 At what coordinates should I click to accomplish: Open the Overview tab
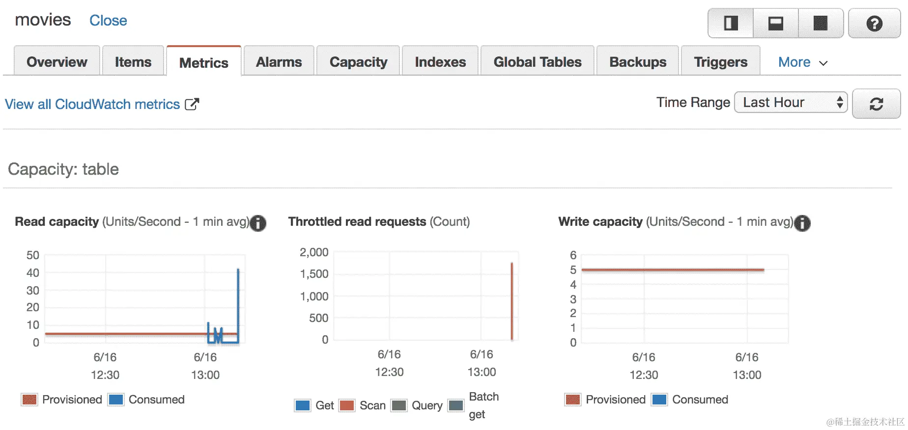[57, 62]
